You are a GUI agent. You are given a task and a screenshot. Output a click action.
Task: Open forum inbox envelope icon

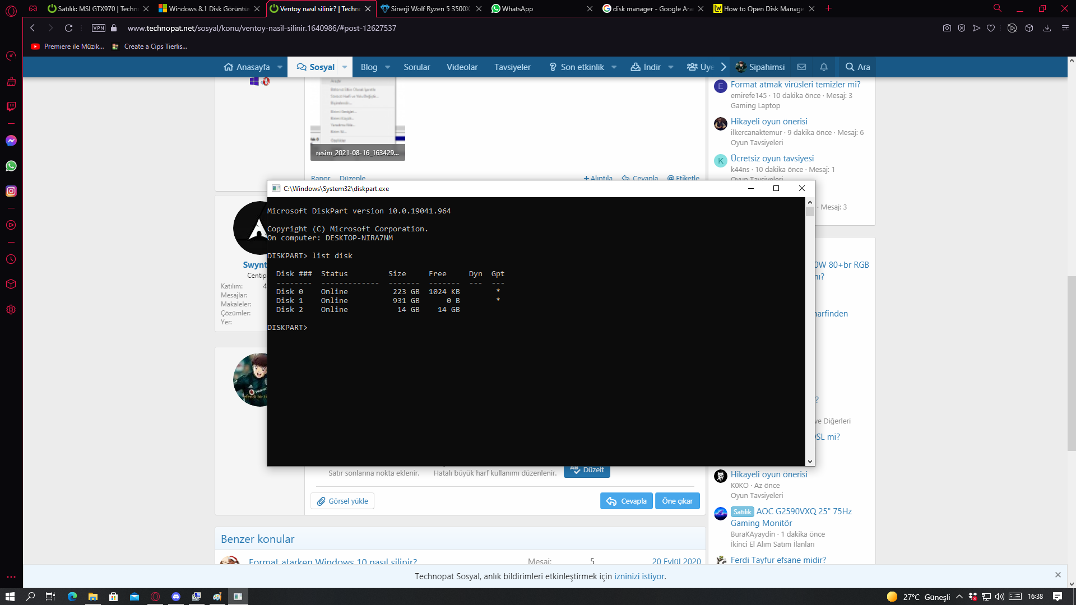click(x=801, y=67)
